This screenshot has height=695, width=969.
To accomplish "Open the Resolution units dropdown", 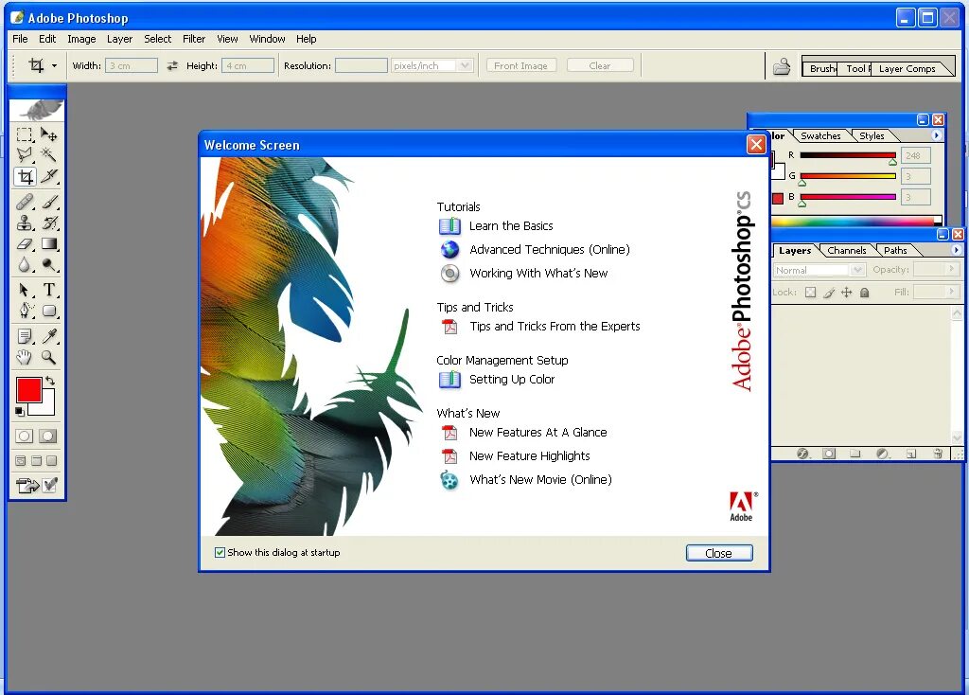I will 463,64.
